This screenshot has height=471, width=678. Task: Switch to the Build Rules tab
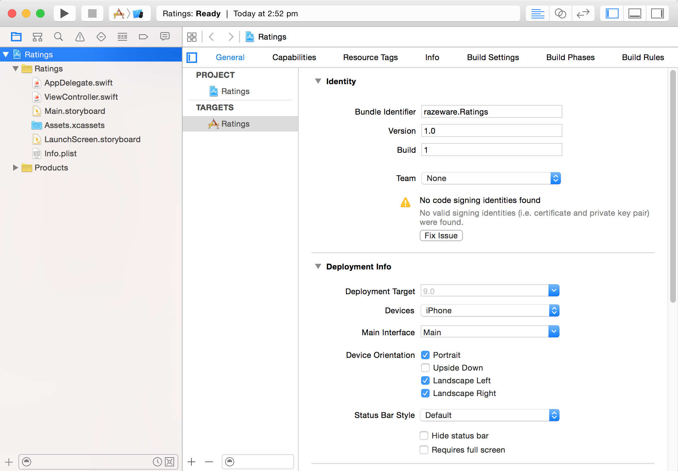click(x=643, y=57)
